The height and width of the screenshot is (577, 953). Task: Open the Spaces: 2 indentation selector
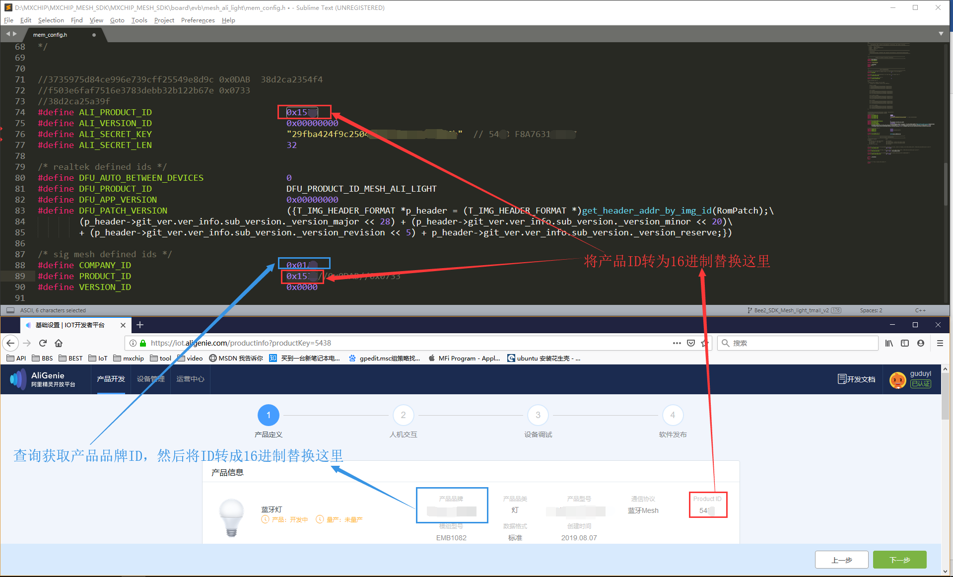(x=871, y=310)
